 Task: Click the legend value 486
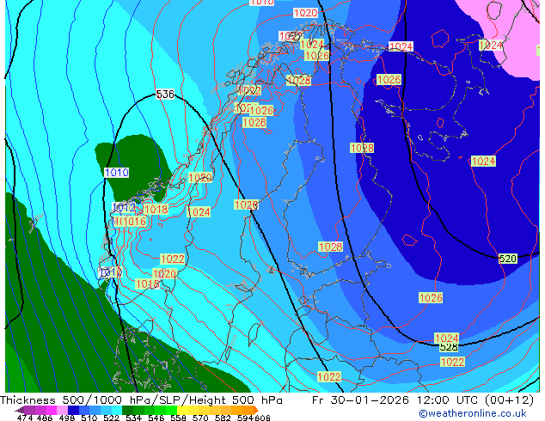tap(45, 418)
